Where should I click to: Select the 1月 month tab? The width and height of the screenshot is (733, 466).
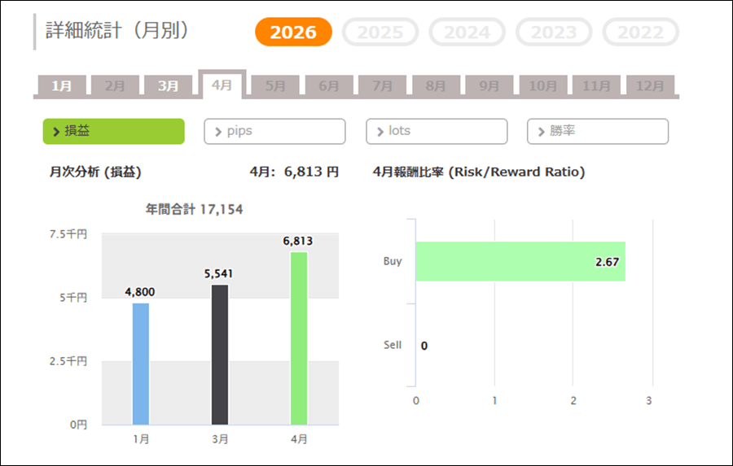(x=62, y=85)
